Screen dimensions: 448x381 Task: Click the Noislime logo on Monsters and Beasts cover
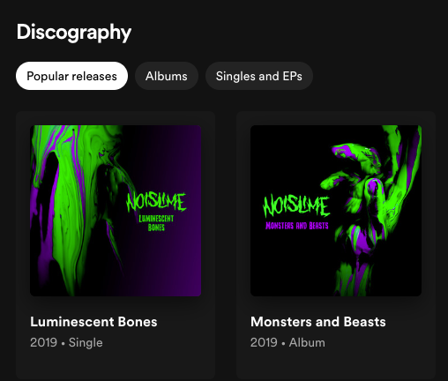pyautogui.click(x=296, y=205)
